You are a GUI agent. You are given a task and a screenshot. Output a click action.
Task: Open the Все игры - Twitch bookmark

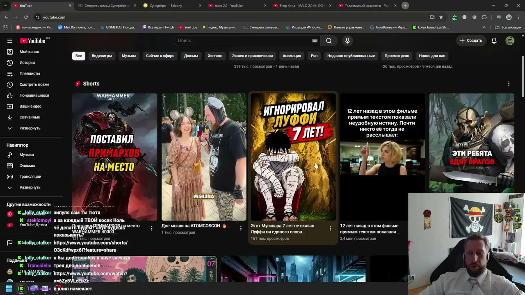click(158, 27)
